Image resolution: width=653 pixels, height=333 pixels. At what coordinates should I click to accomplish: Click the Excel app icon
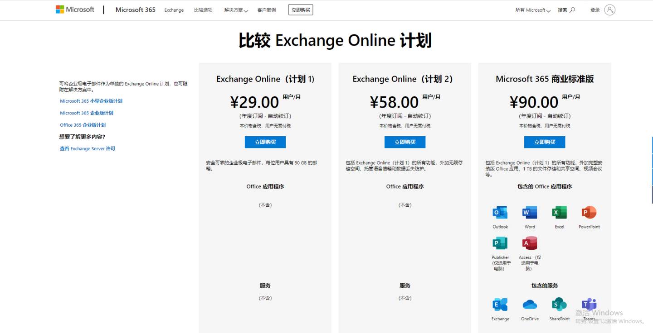pyautogui.click(x=560, y=212)
